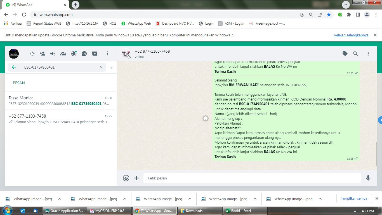Click the install app icon in address bar
The height and width of the screenshot is (215, 382).
(x=302, y=15)
